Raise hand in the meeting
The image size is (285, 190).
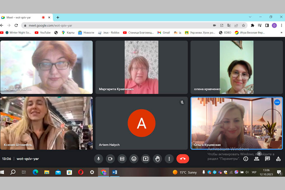click(157, 159)
